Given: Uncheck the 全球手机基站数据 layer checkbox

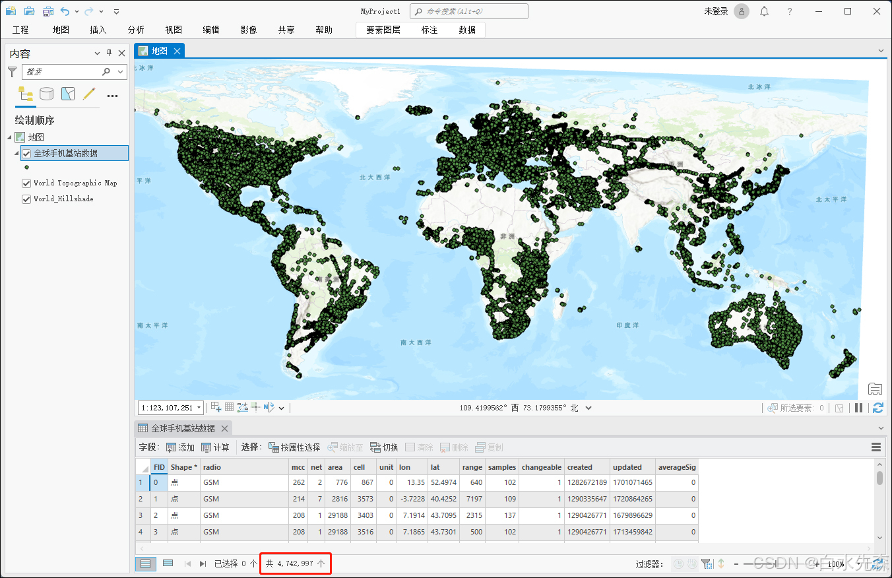Looking at the screenshot, I should [26, 153].
